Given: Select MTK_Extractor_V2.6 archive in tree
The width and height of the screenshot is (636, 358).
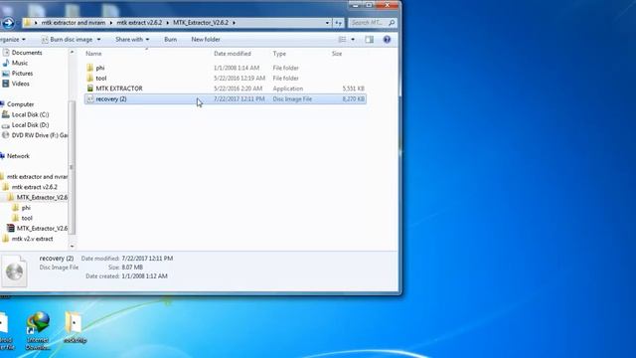Looking at the screenshot, I should 42,228.
